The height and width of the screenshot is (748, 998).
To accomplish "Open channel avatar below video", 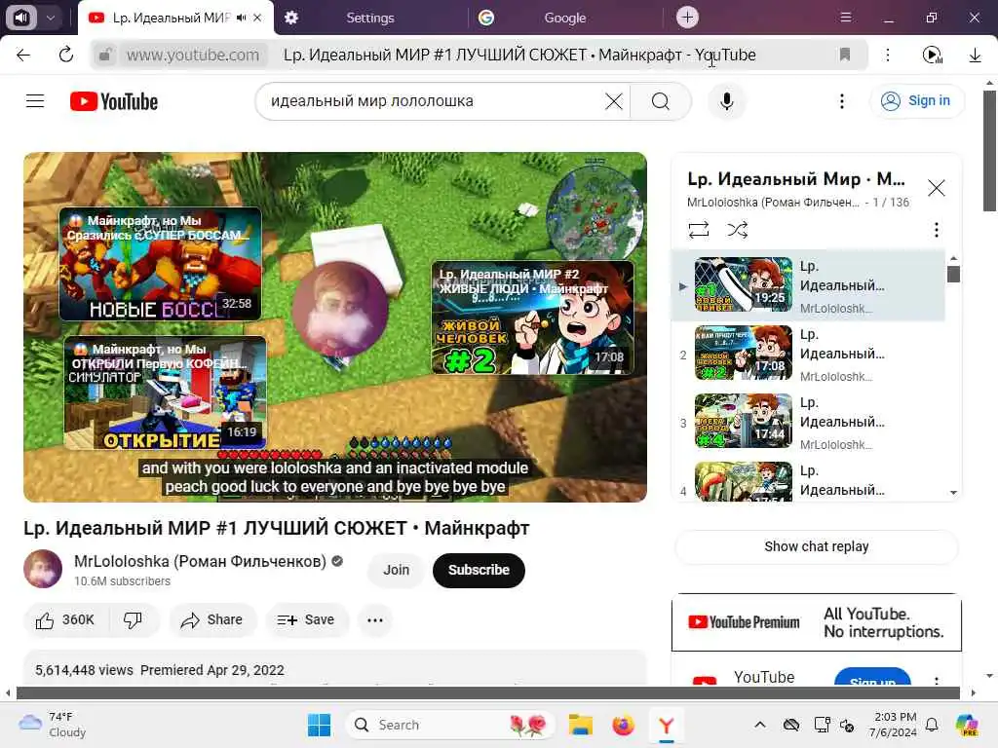I will coord(43,569).
